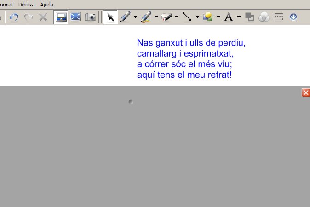The width and height of the screenshot is (310, 207).
Task: Open the Screen Capture camera tool
Action: click(90, 17)
